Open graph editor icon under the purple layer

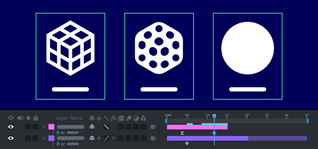click(63, 144)
